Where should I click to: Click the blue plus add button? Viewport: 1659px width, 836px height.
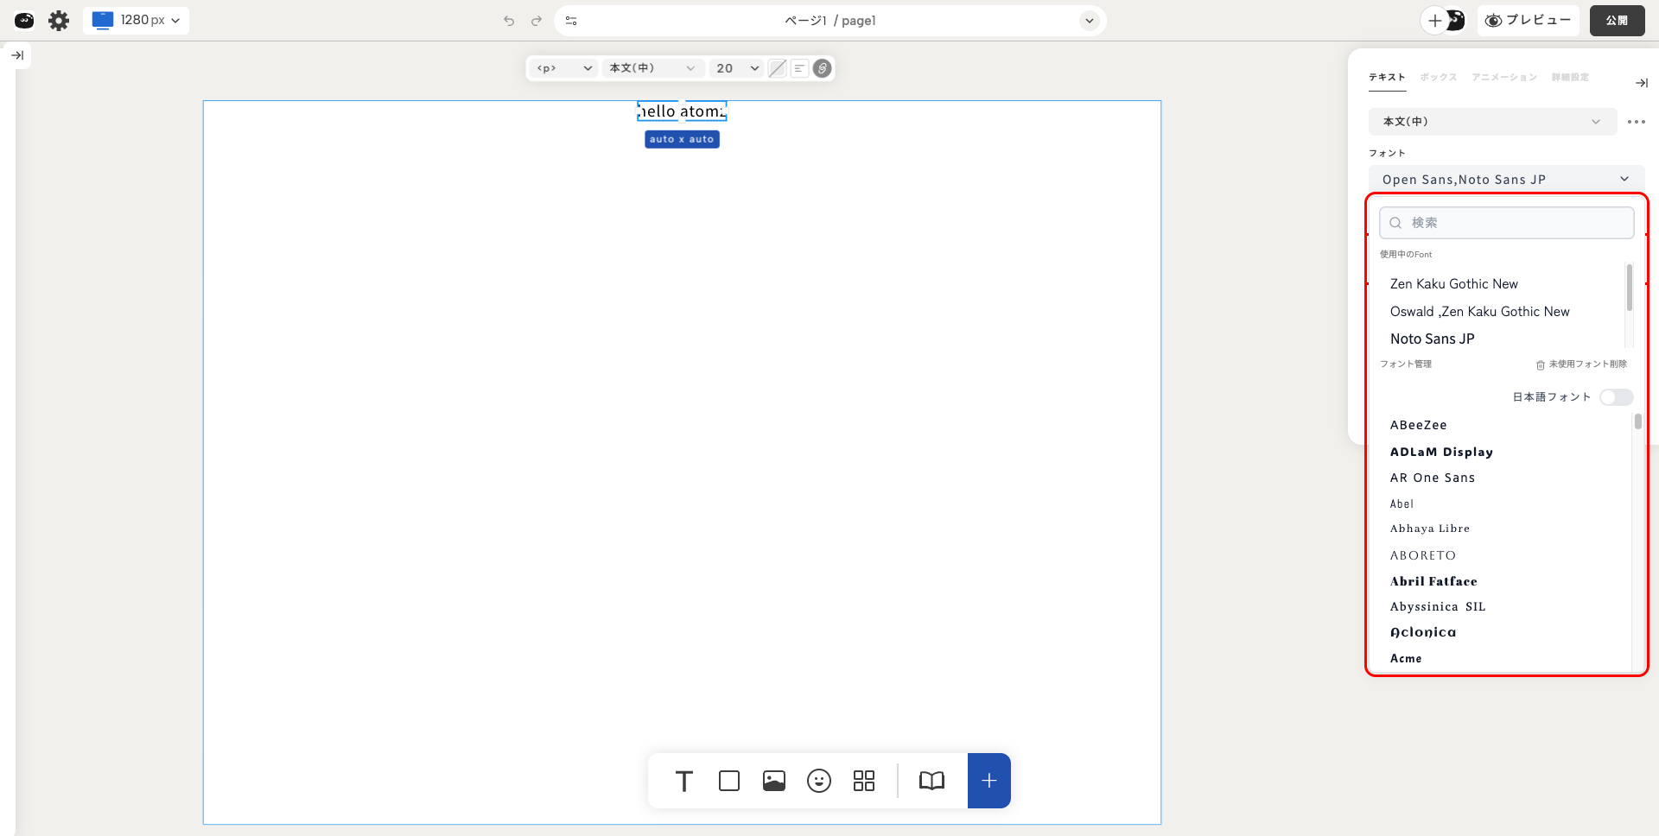(x=989, y=781)
